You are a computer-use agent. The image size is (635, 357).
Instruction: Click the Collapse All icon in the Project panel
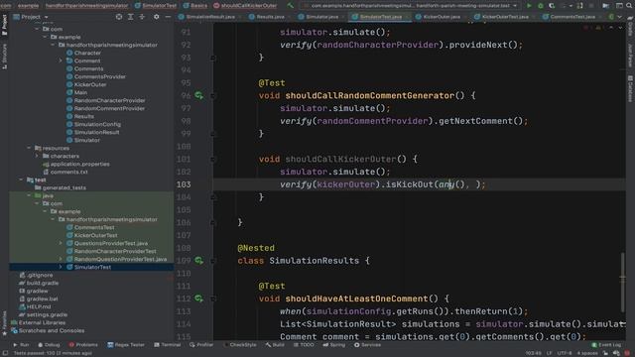pyautogui.click(x=142, y=17)
